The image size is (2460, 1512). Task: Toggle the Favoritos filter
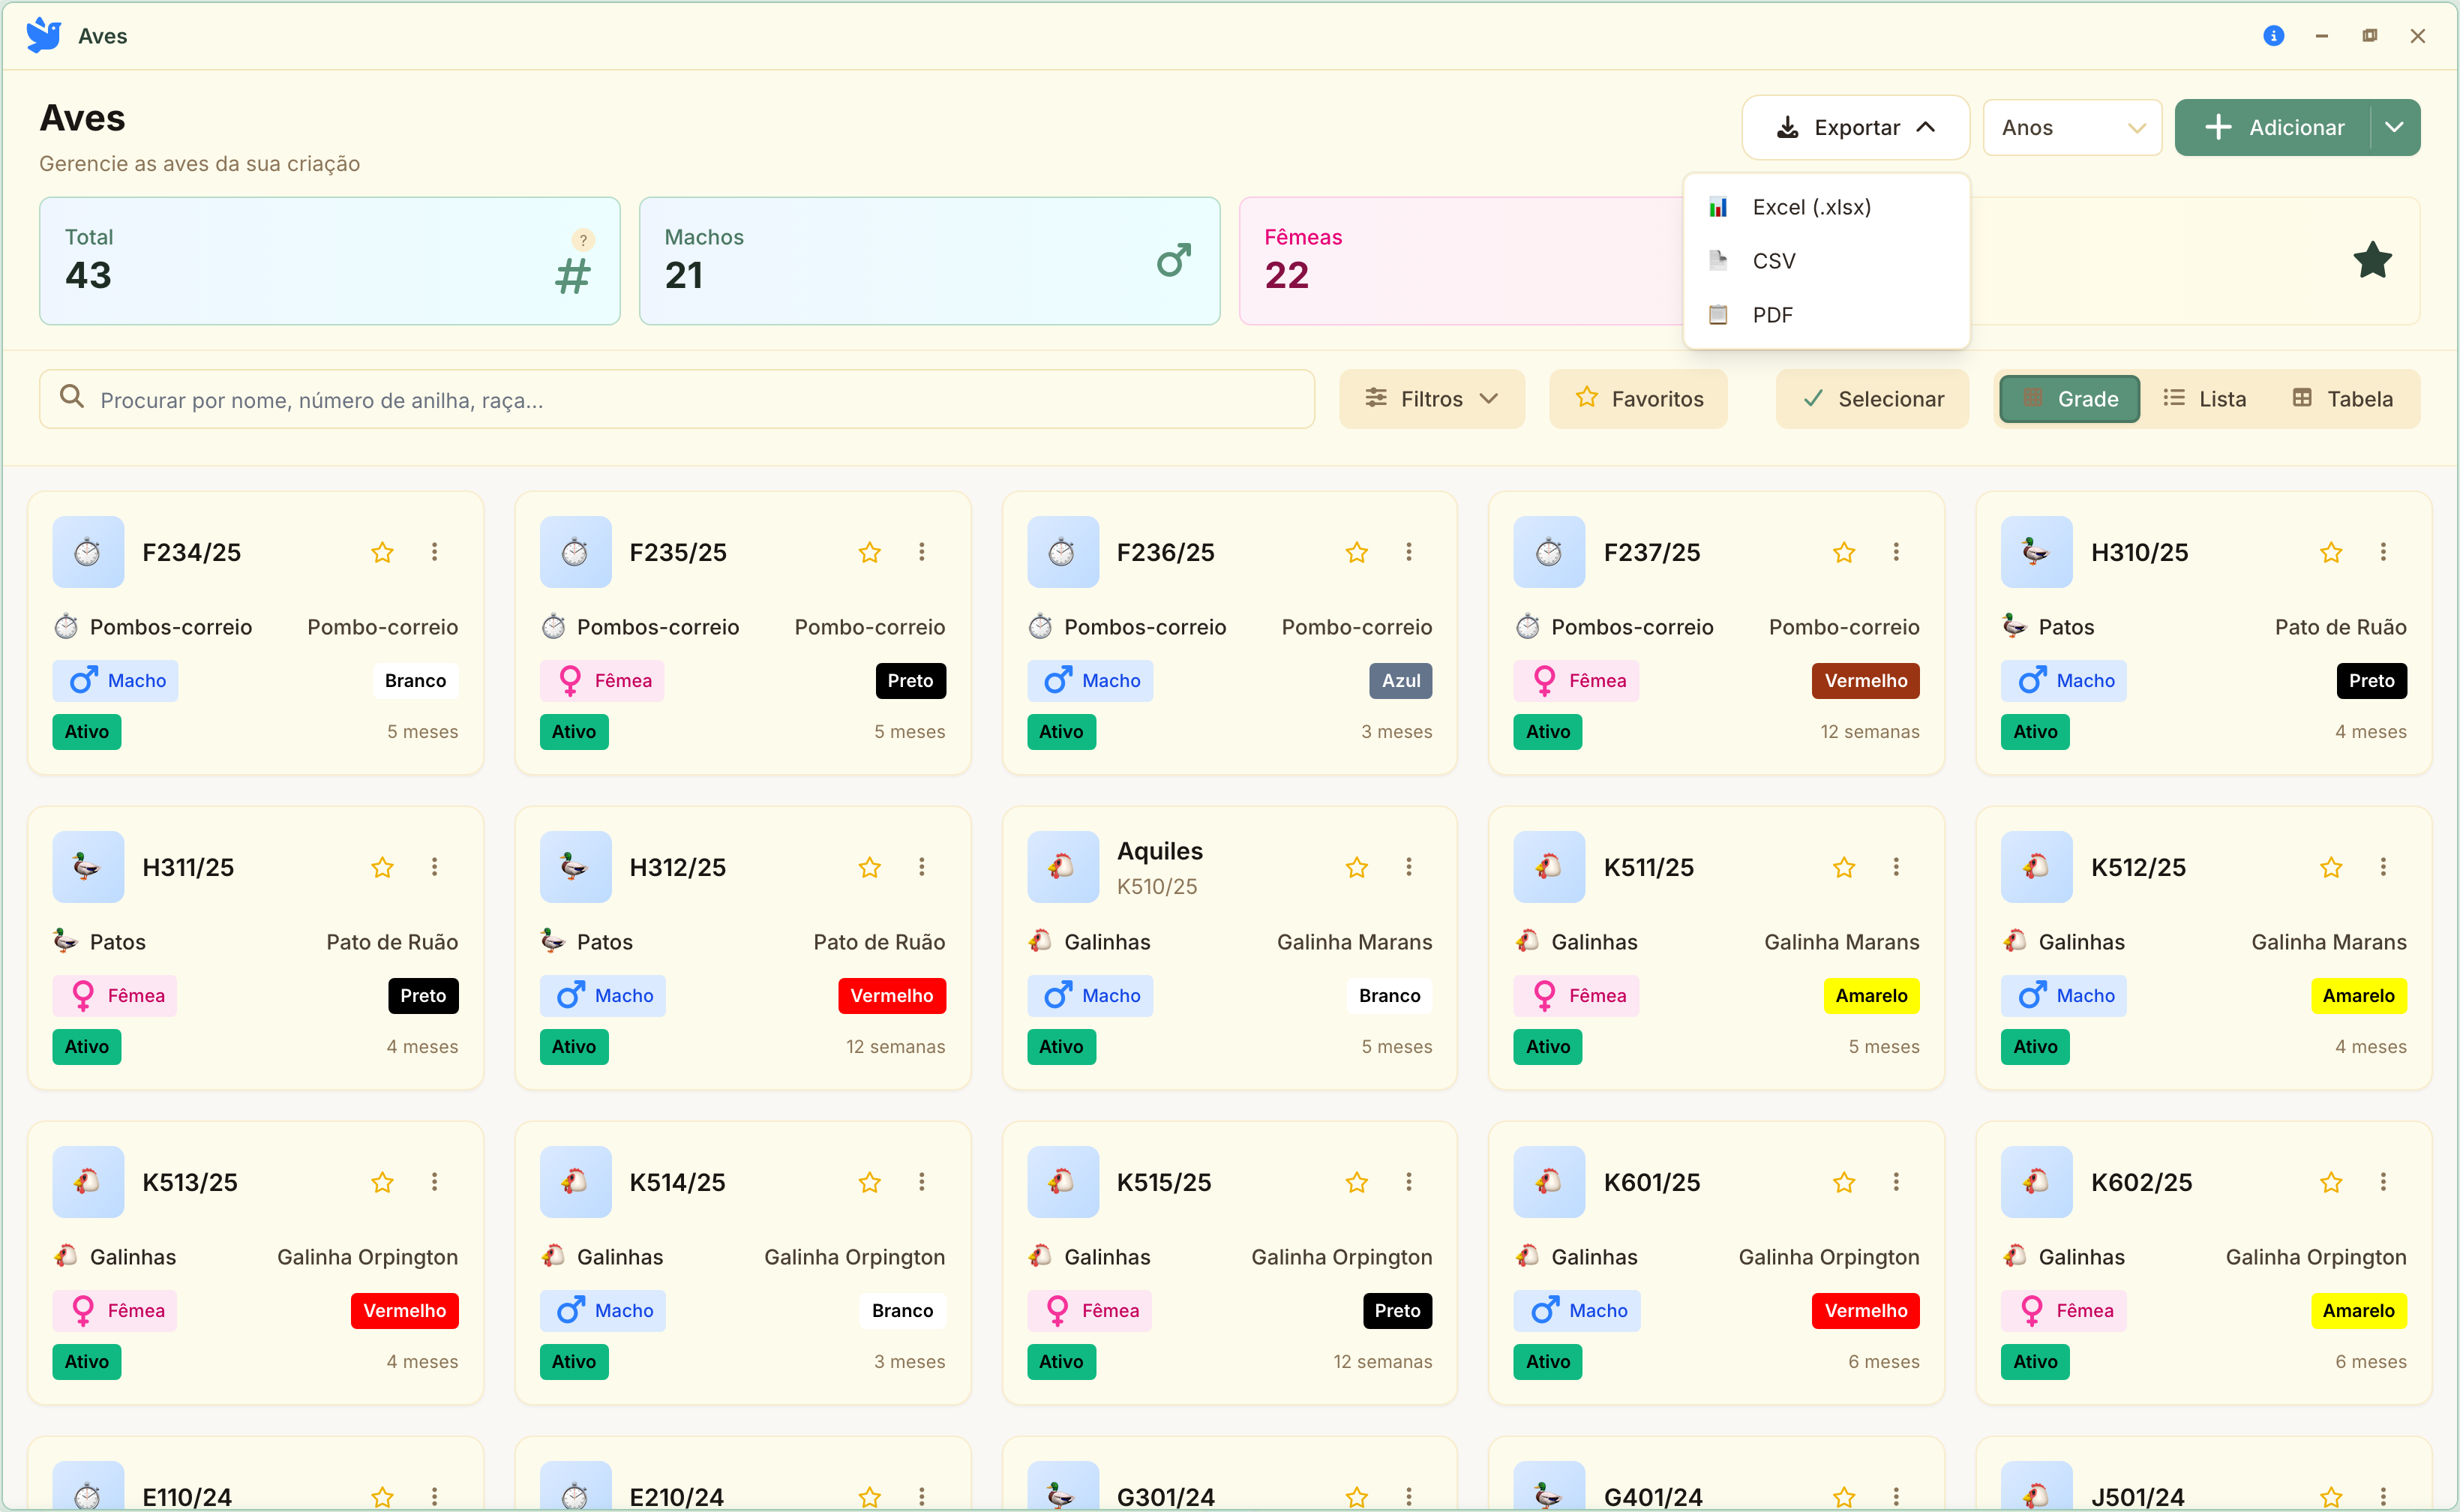(1638, 399)
